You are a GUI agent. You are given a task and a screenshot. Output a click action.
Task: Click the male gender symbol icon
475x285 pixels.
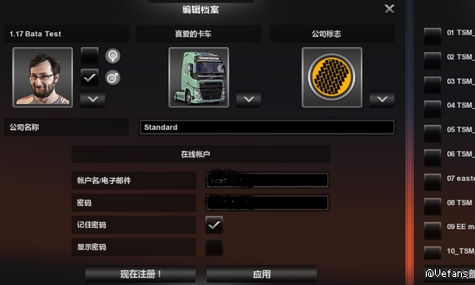pyautogui.click(x=113, y=78)
